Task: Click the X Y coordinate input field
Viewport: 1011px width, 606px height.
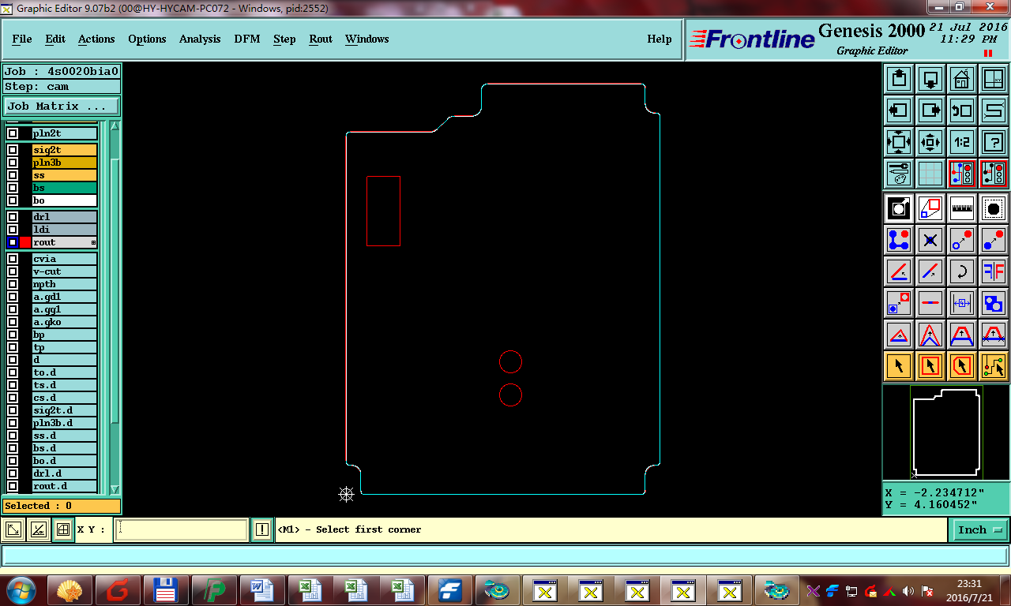Action: [182, 530]
